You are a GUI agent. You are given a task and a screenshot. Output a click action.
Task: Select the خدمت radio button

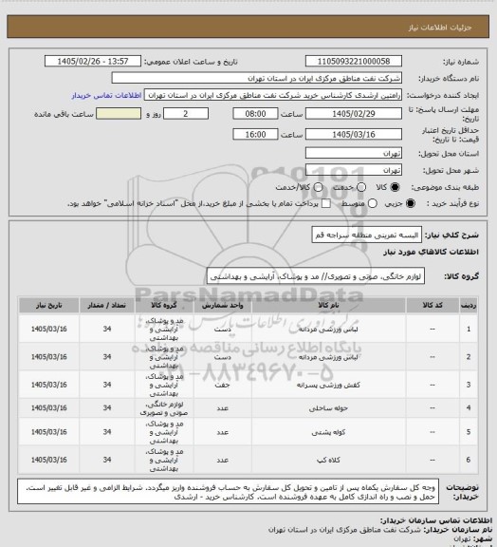tap(361, 187)
